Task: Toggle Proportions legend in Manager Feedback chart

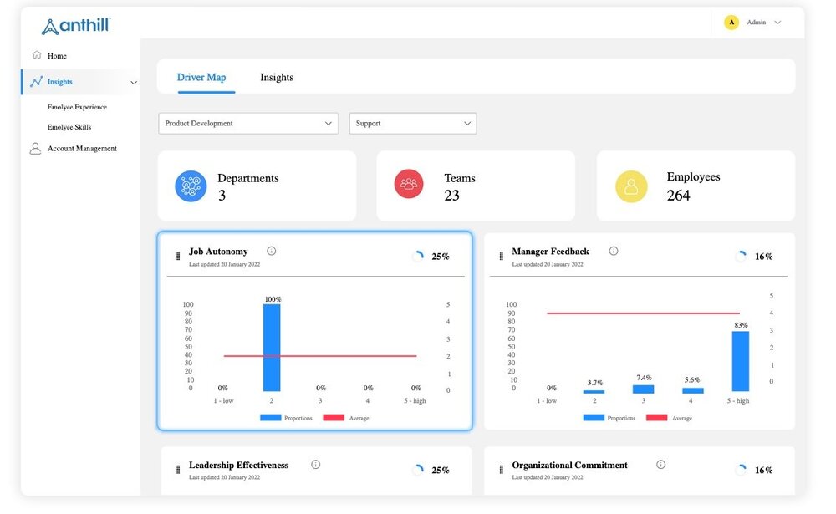Action: (608, 418)
